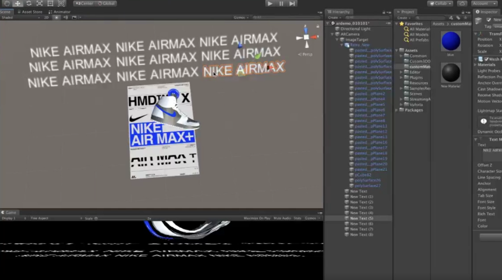Open the Game view Gizmos button
This screenshot has width=502, height=280.
pyautogui.click(x=312, y=218)
